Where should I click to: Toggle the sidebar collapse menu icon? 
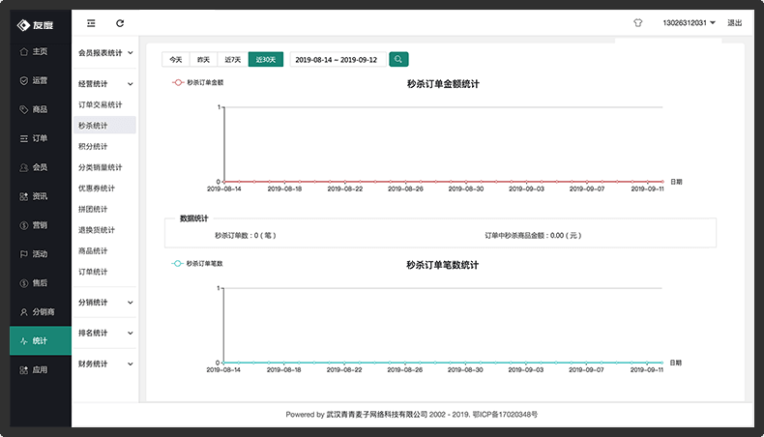[91, 23]
